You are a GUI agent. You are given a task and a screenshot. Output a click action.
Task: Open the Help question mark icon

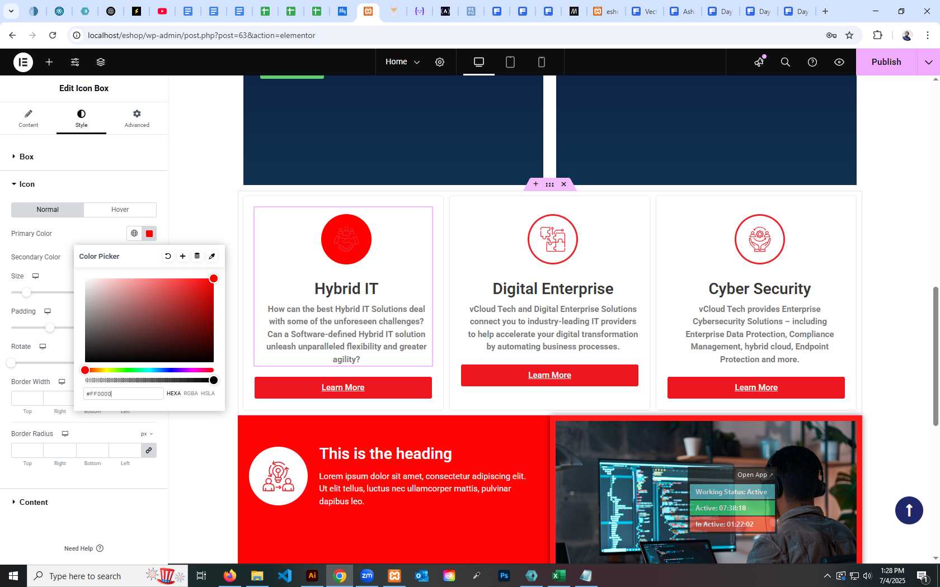coord(812,62)
